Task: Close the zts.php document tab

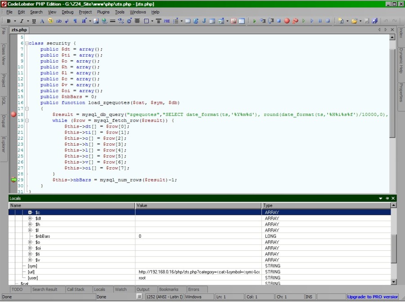Action: [x=392, y=30]
